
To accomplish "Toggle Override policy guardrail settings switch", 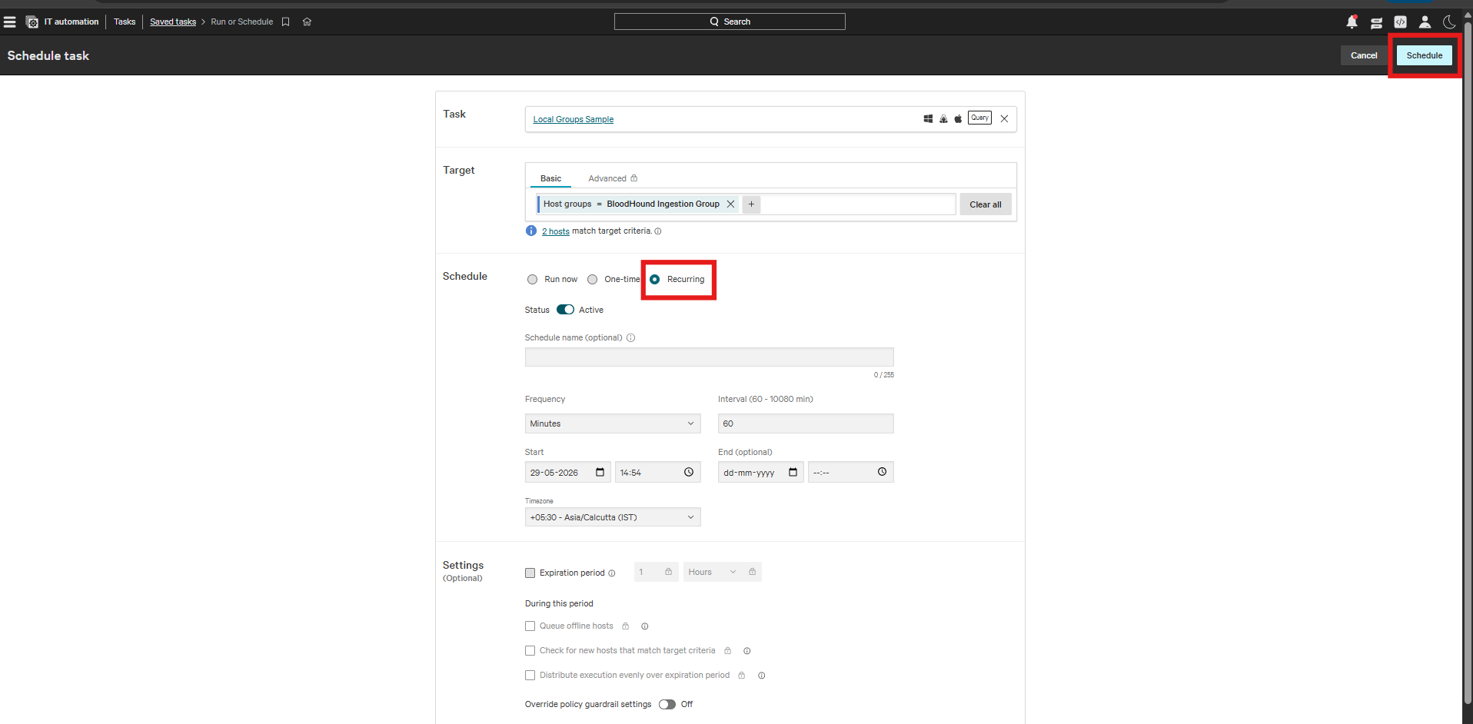I will pos(667,704).
